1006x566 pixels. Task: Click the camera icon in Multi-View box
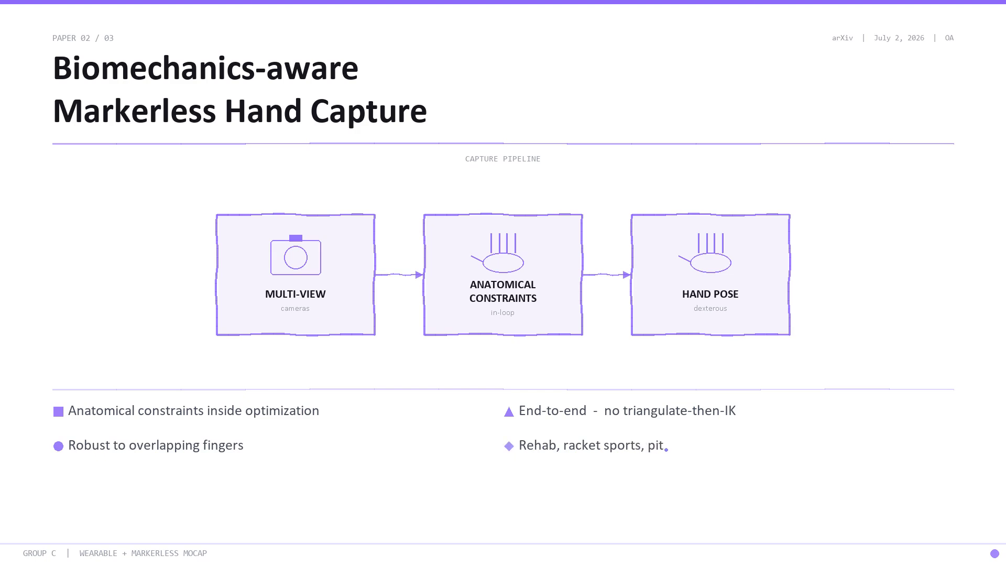click(296, 255)
